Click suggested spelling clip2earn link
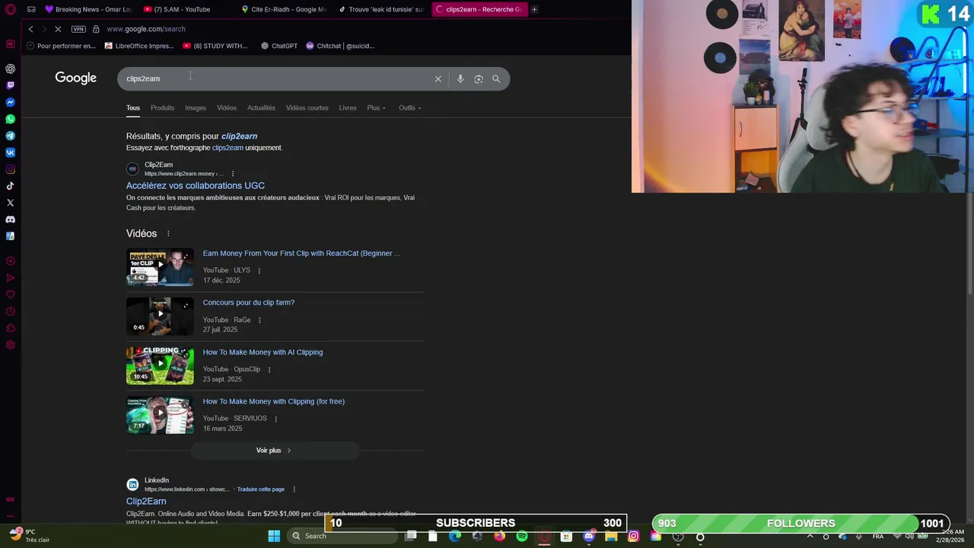The height and width of the screenshot is (548, 974). click(239, 136)
